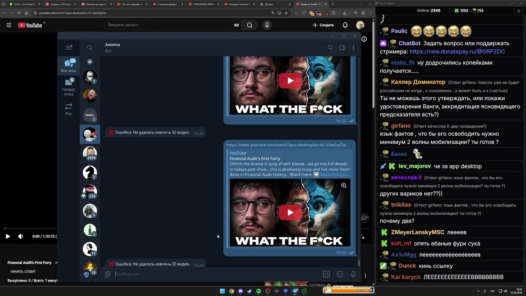The width and height of the screenshot is (526, 296).
Task: Open the bot commands menu icon
Action: pyautogui.click(x=326, y=274)
